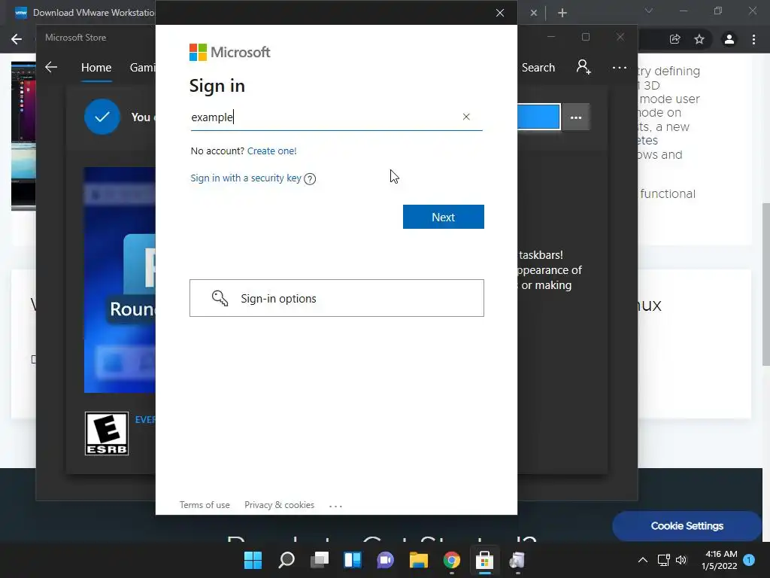
Task: Click the ESRB Everyone rating badge
Action: [107, 433]
